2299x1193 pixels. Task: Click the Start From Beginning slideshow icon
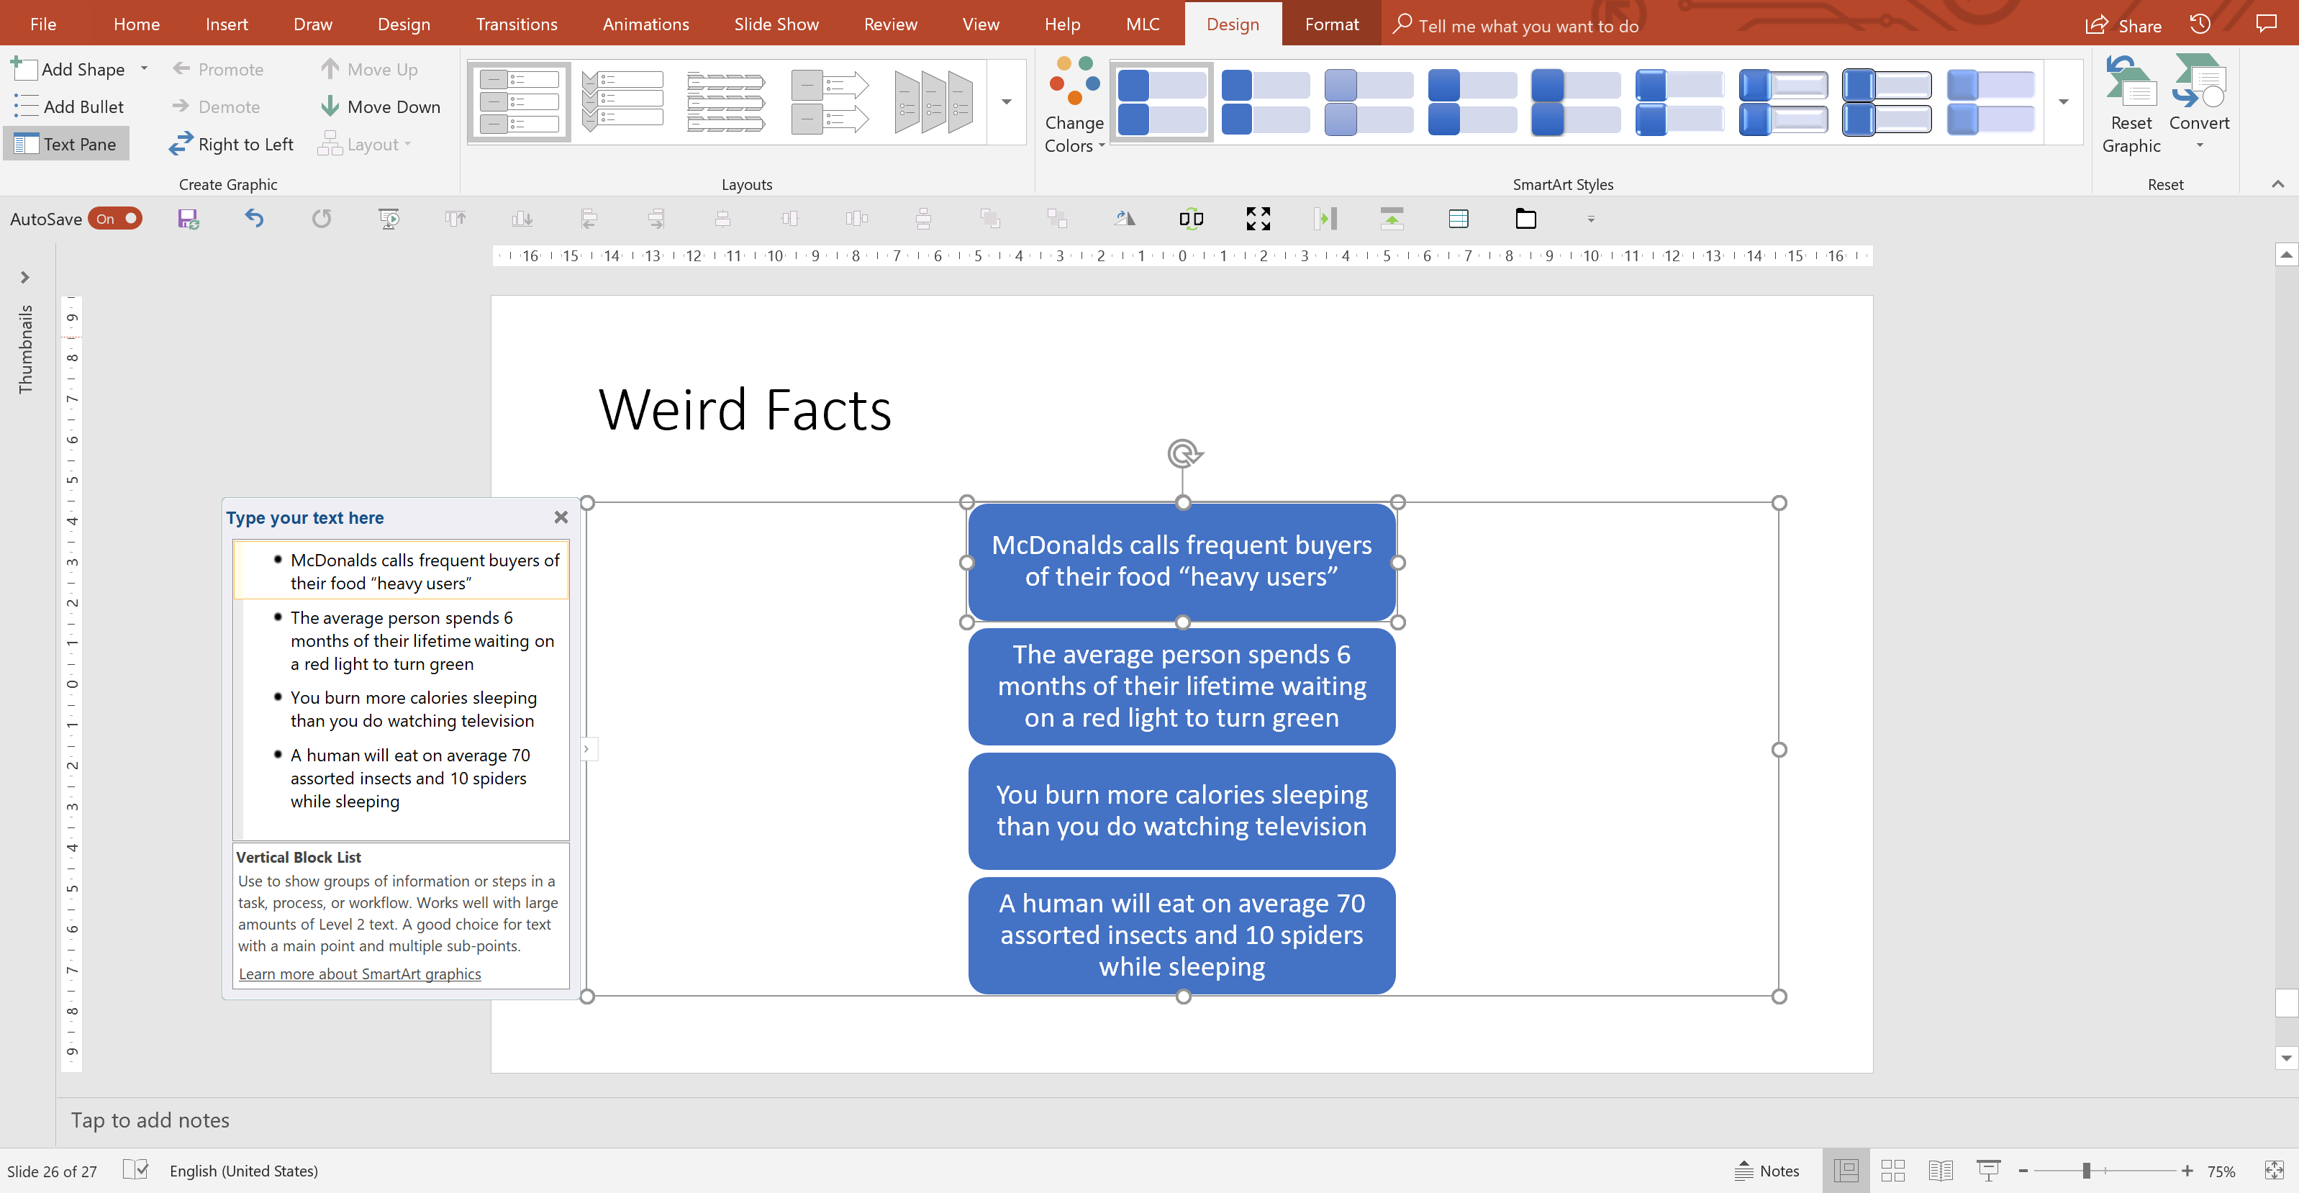click(389, 219)
